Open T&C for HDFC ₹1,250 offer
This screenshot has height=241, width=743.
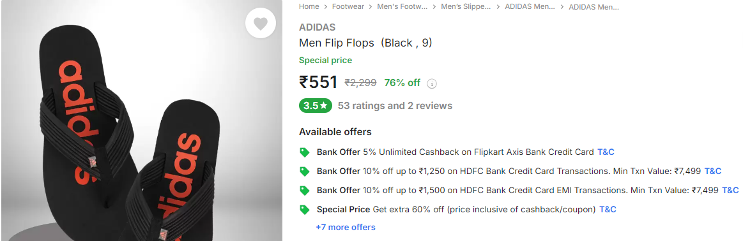(x=713, y=171)
